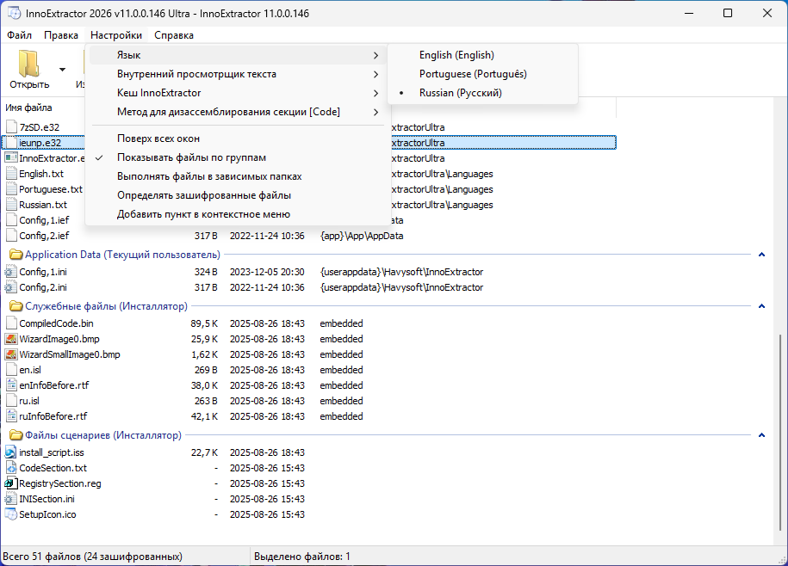
Task: Select the INISection.ini file icon
Action: [11, 499]
